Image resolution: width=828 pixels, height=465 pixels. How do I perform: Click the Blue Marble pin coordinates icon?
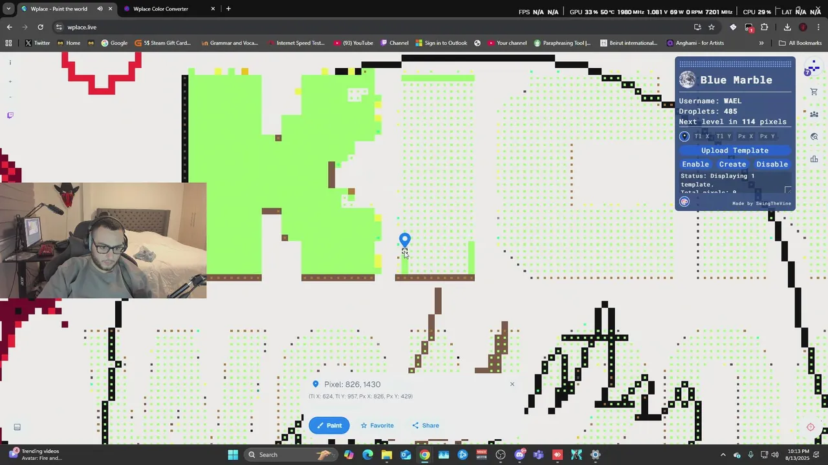(684, 136)
